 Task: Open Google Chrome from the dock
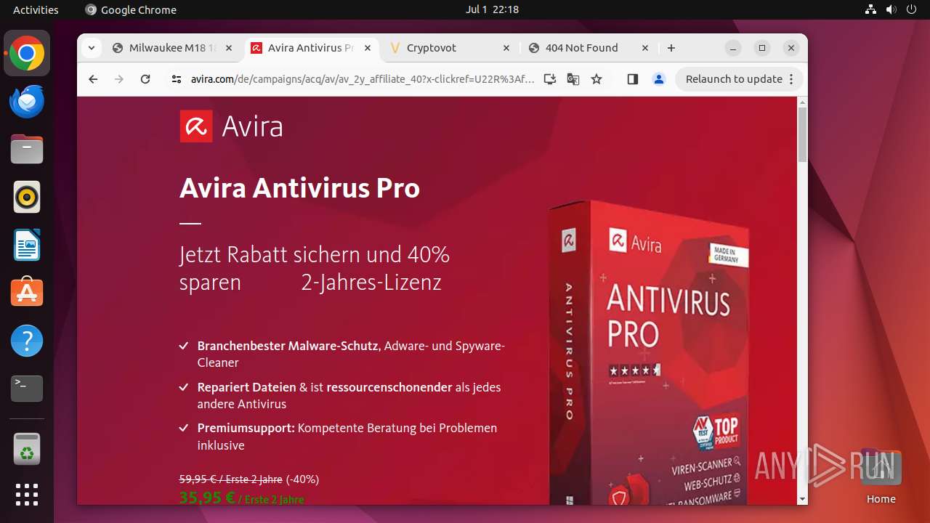tap(27, 54)
